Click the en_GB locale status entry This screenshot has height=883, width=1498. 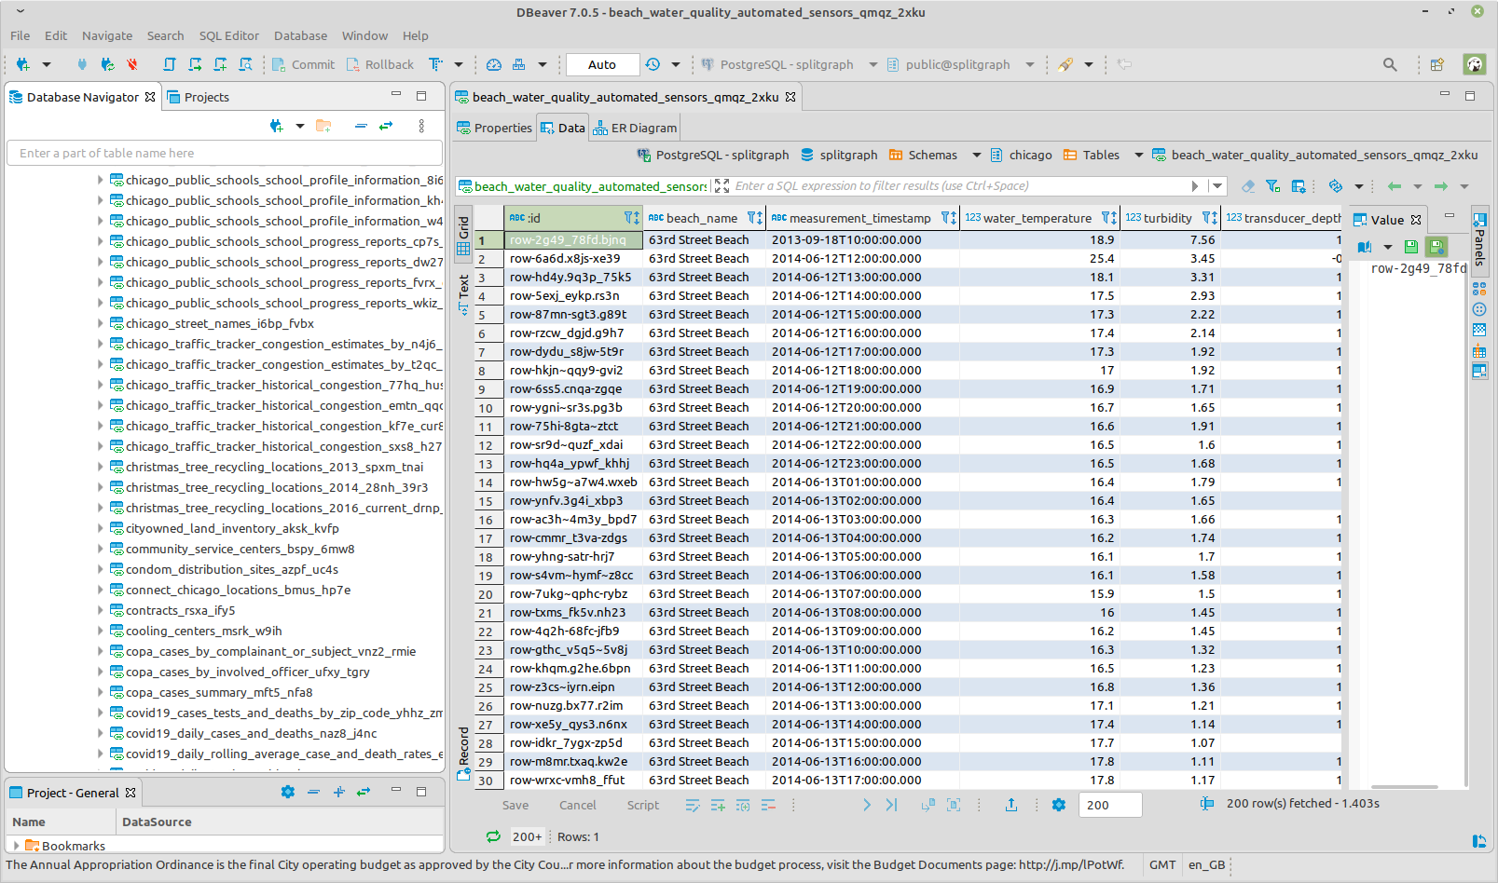point(1206,864)
